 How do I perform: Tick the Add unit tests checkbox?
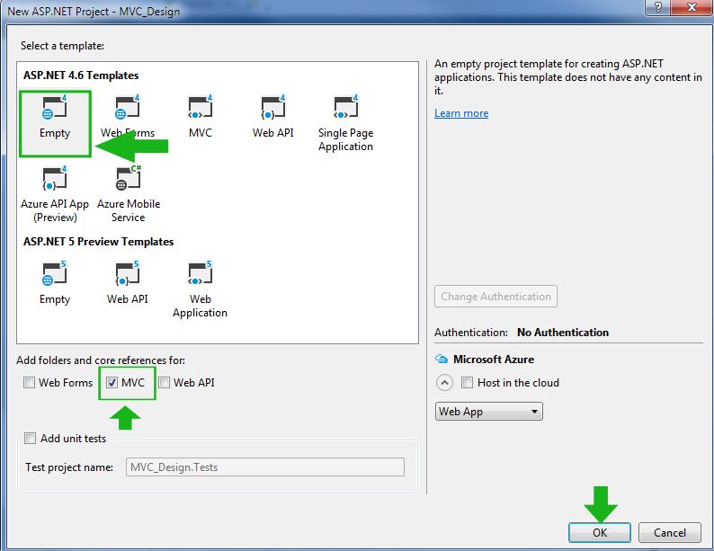click(x=30, y=438)
